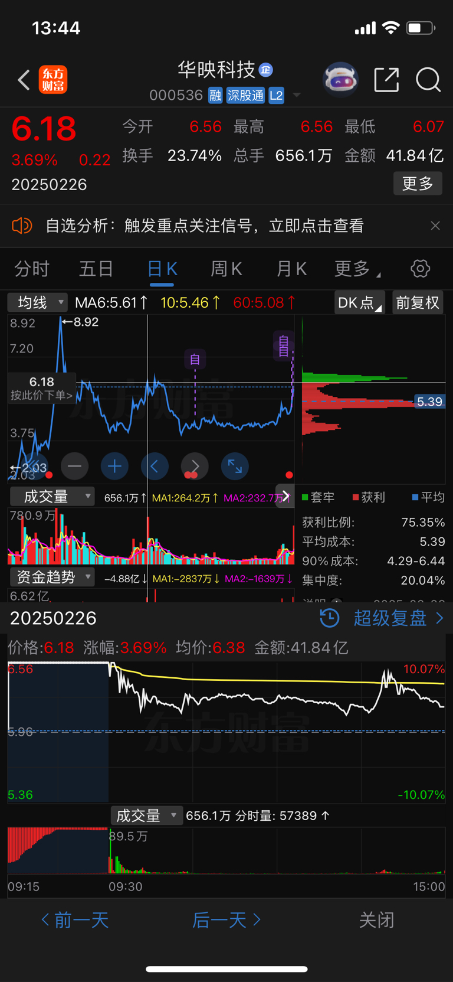The width and height of the screenshot is (453, 982).
Task: Tap the 融 margin trading badge
Action: point(215,95)
